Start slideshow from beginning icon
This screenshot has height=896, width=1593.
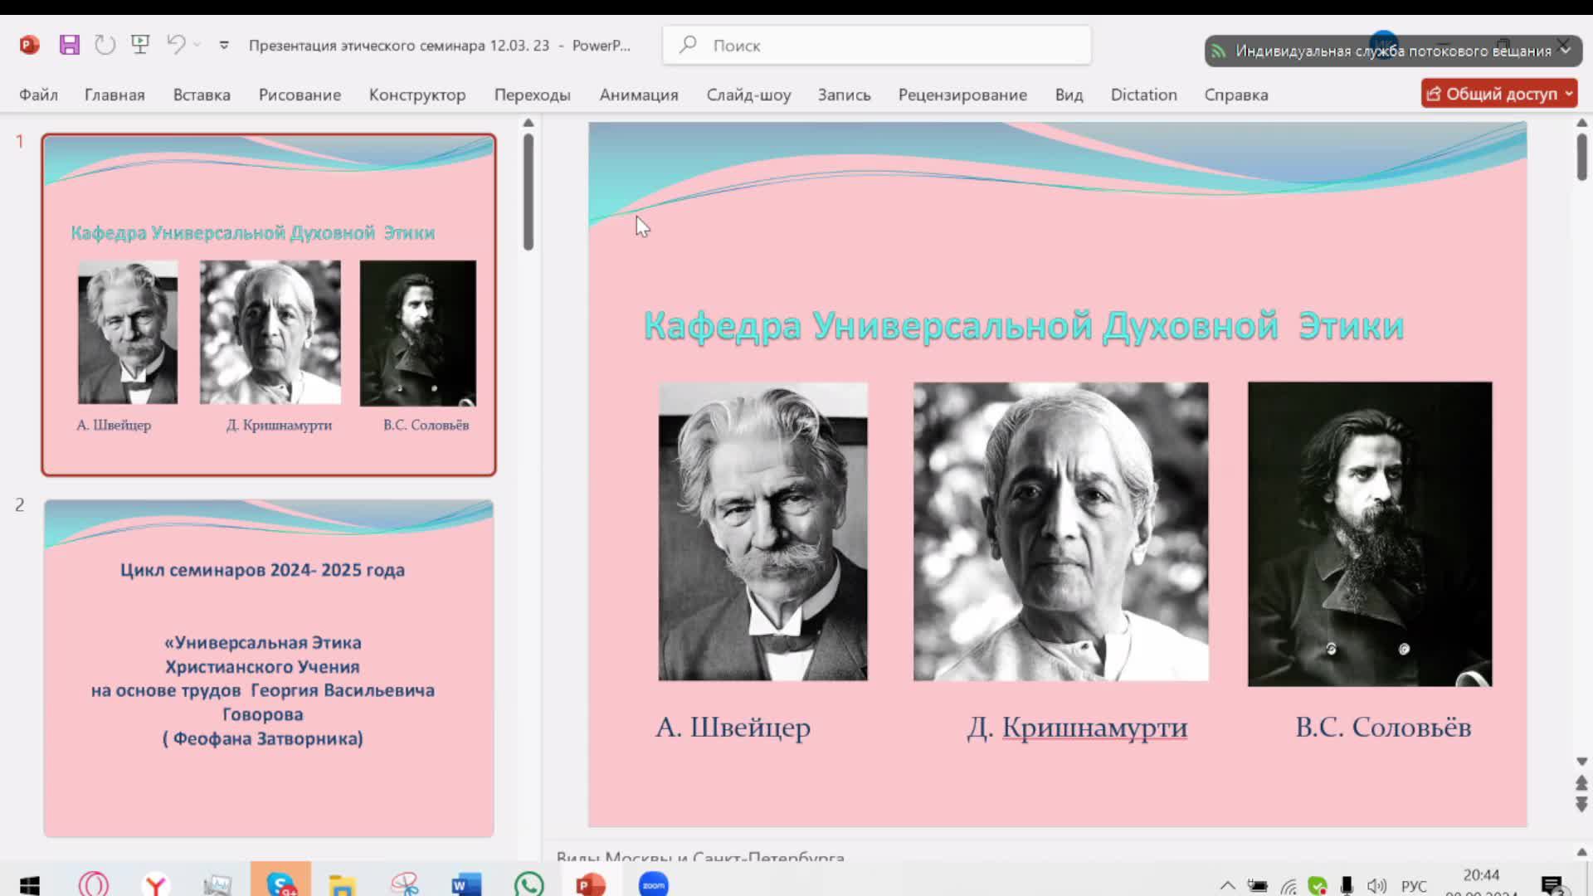click(x=140, y=45)
